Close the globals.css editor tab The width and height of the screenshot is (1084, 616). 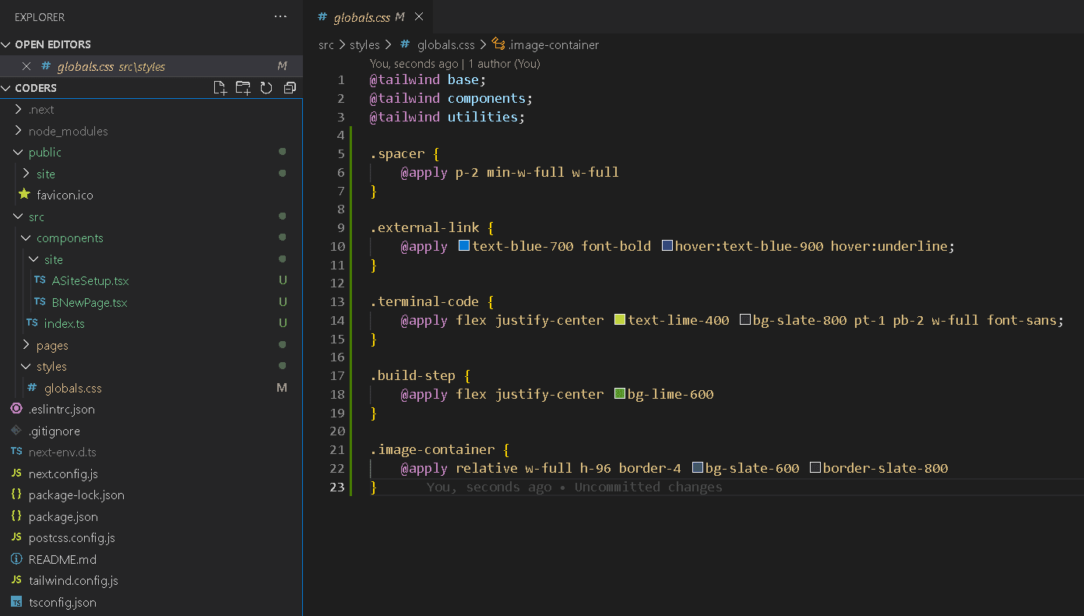click(419, 17)
